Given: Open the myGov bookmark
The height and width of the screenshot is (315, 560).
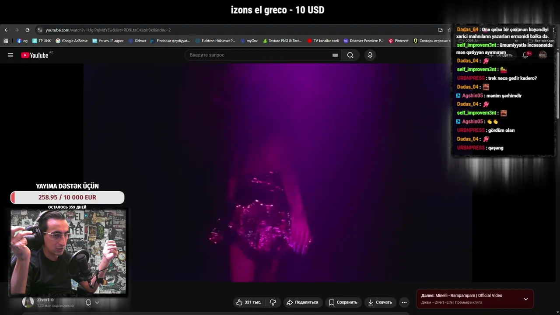Looking at the screenshot, I should tap(249, 41).
